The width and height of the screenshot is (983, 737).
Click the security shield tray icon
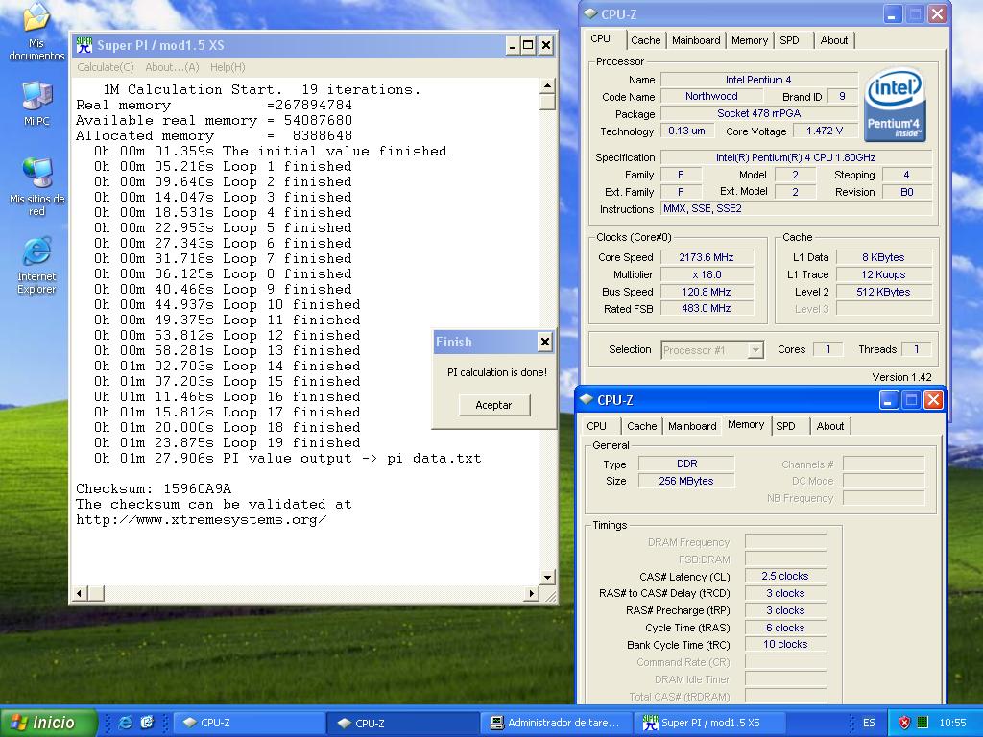904,723
